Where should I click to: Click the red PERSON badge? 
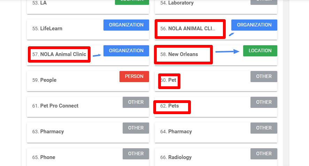[134, 77]
